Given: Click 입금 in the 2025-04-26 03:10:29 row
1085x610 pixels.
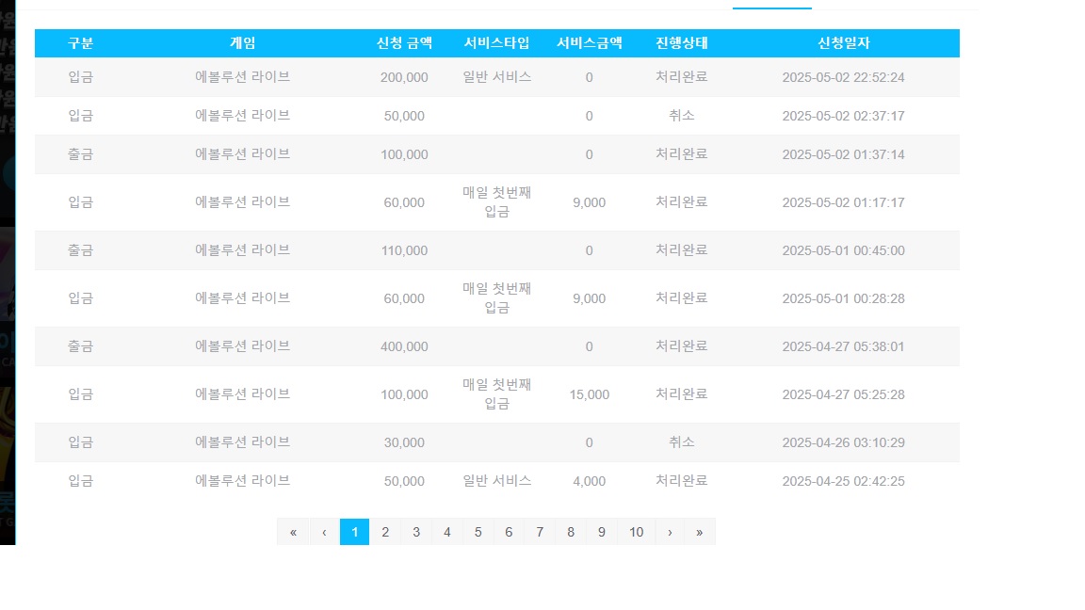Looking at the screenshot, I should 80,441.
